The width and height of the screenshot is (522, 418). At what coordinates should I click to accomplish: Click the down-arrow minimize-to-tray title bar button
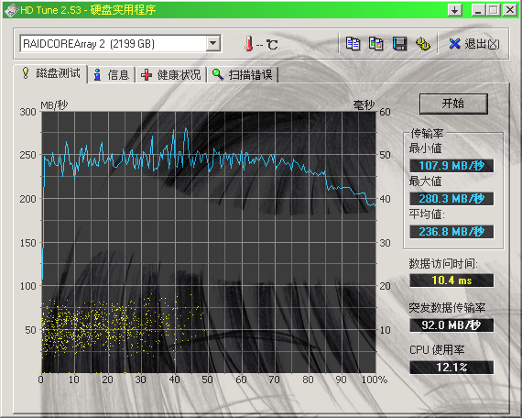(x=455, y=10)
